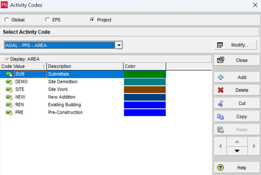Select the Global radio button
Viewport: 261px width, 175px height.
[x=7, y=20]
